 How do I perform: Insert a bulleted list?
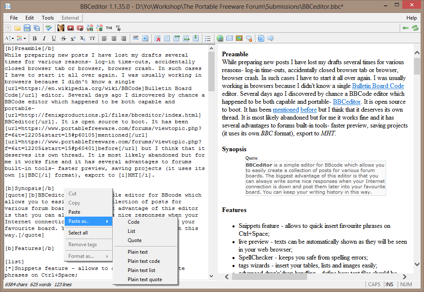click(x=208, y=39)
